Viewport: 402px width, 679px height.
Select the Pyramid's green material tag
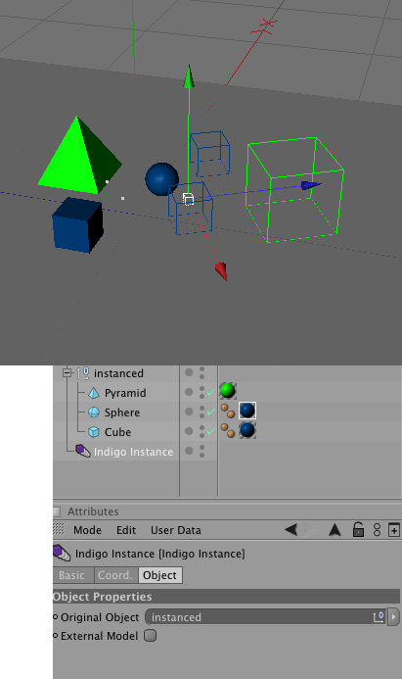tap(228, 391)
